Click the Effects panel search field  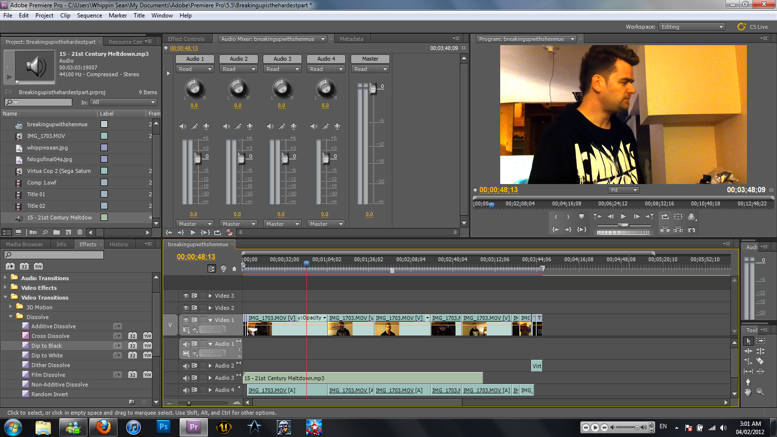[54, 255]
